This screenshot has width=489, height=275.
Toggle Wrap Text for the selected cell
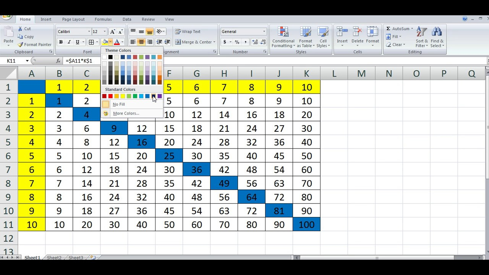pos(188,32)
